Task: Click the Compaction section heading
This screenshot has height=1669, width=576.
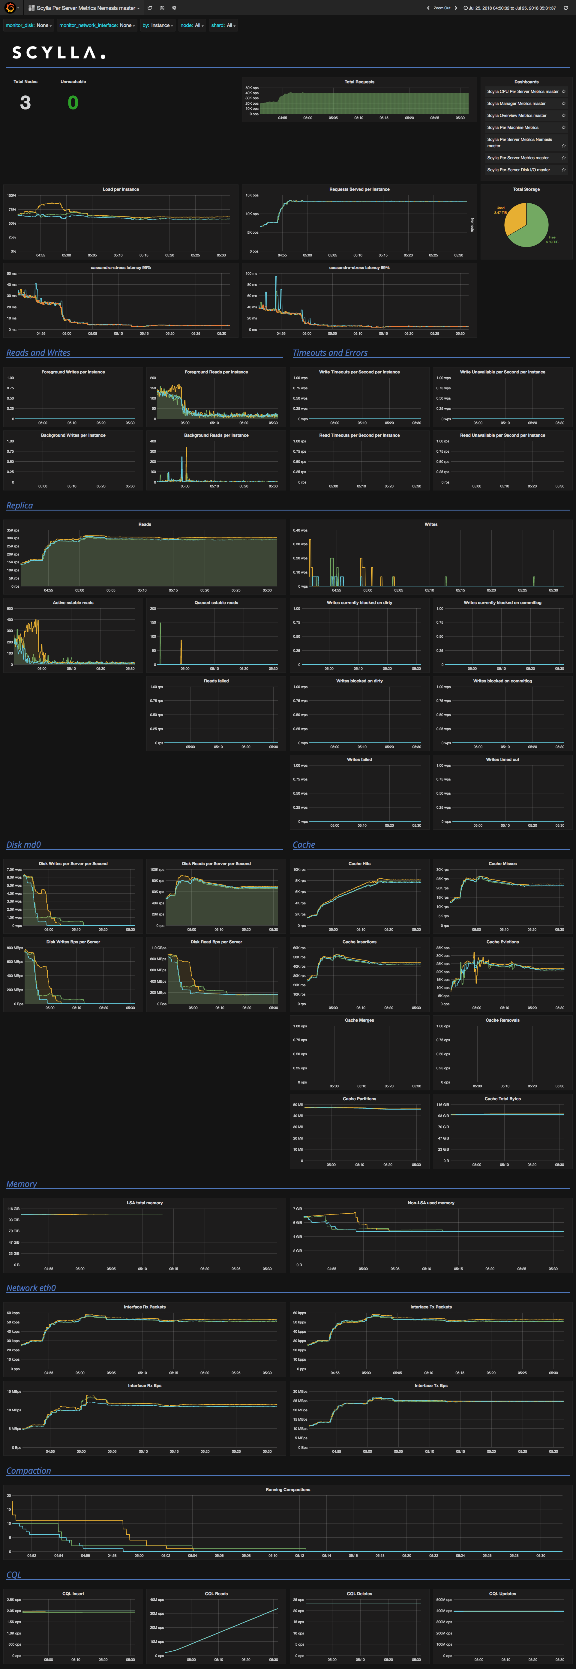Action: click(28, 1471)
